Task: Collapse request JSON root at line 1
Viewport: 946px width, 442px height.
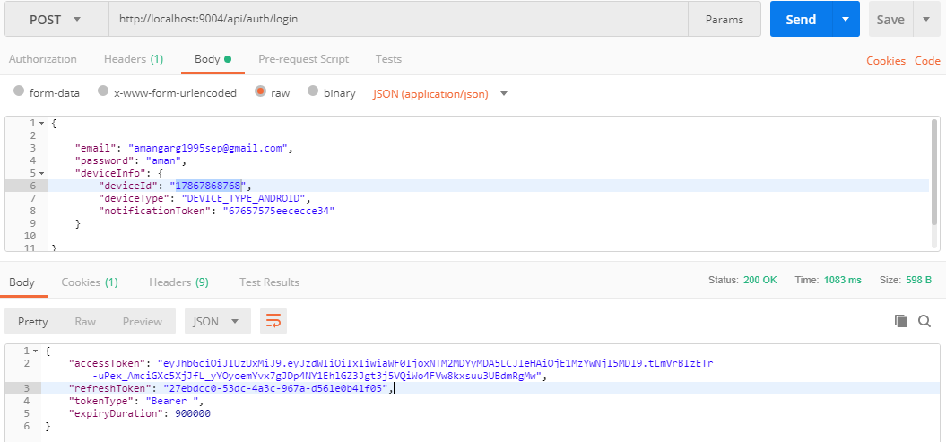Action: 41,123
